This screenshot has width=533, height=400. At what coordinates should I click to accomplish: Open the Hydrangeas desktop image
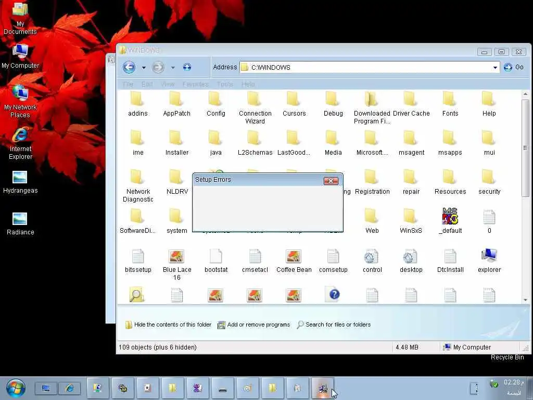pyautogui.click(x=20, y=182)
